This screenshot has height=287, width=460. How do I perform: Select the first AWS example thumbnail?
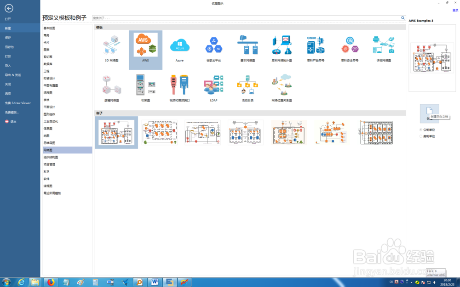point(116,132)
